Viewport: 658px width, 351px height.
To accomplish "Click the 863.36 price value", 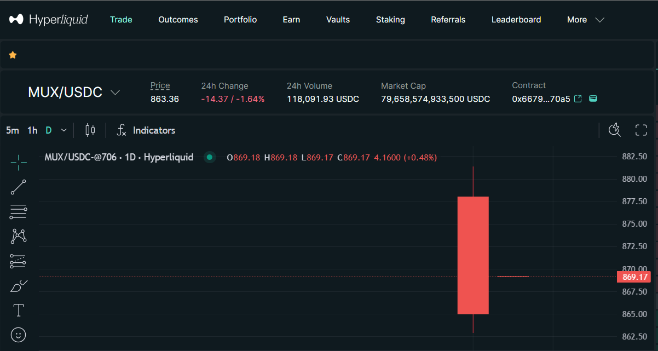I will (x=165, y=99).
